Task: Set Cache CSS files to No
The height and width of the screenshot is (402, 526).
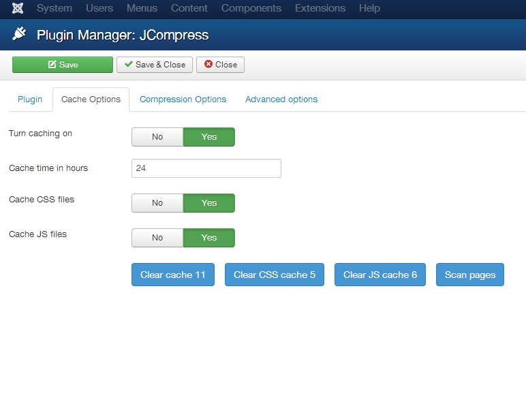Action: coord(157,203)
